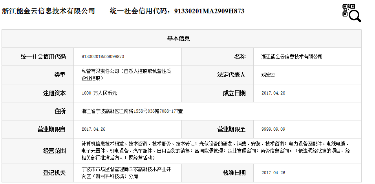Select the end date 9999.09.09
This screenshot has width=375, height=184.
click(273, 129)
